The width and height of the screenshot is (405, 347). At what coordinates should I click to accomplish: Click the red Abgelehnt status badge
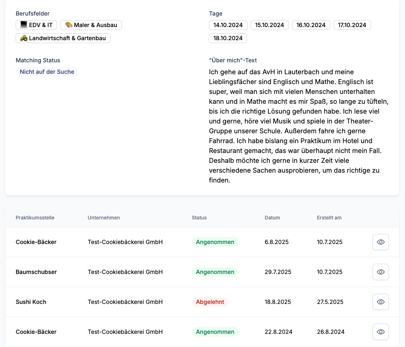210,302
